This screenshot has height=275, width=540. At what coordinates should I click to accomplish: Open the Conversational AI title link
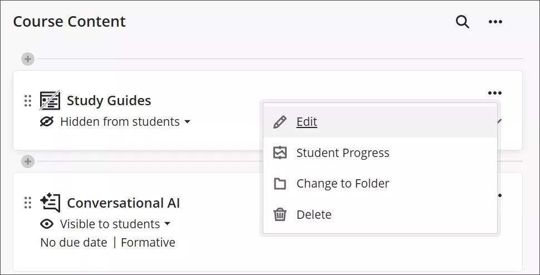123,203
